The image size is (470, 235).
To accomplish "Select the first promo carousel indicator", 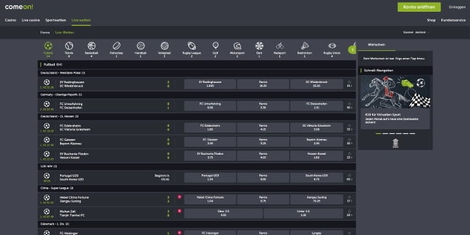I will tap(378, 133).
